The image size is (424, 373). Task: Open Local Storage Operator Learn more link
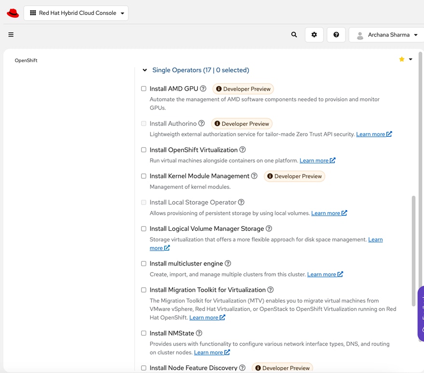point(329,213)
